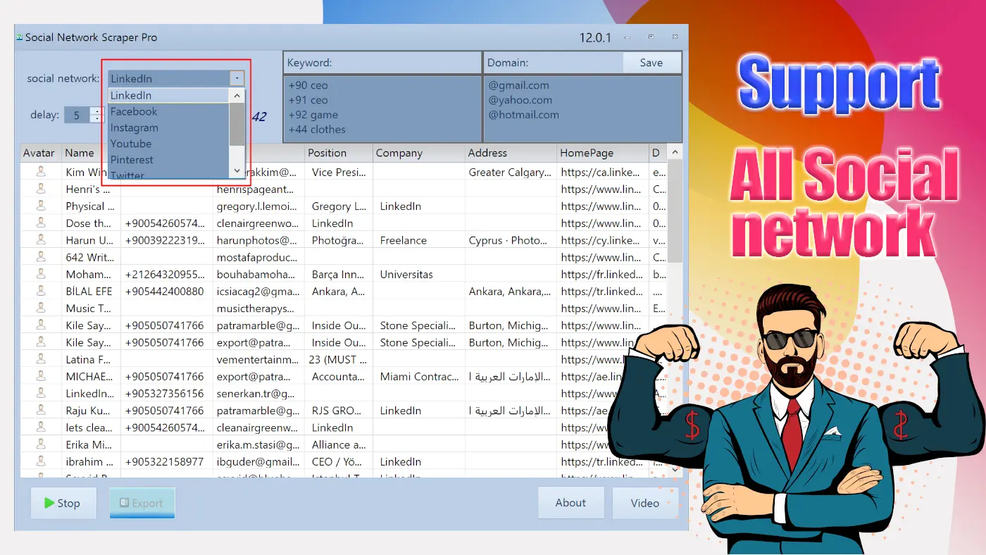Viewport: 986px width, 555px height.
Task: Click the avatar icon in Erika's row
Action: (x=41, y=444)
